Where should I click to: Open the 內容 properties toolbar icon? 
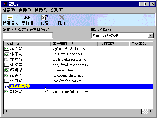(x=45, y=18)
